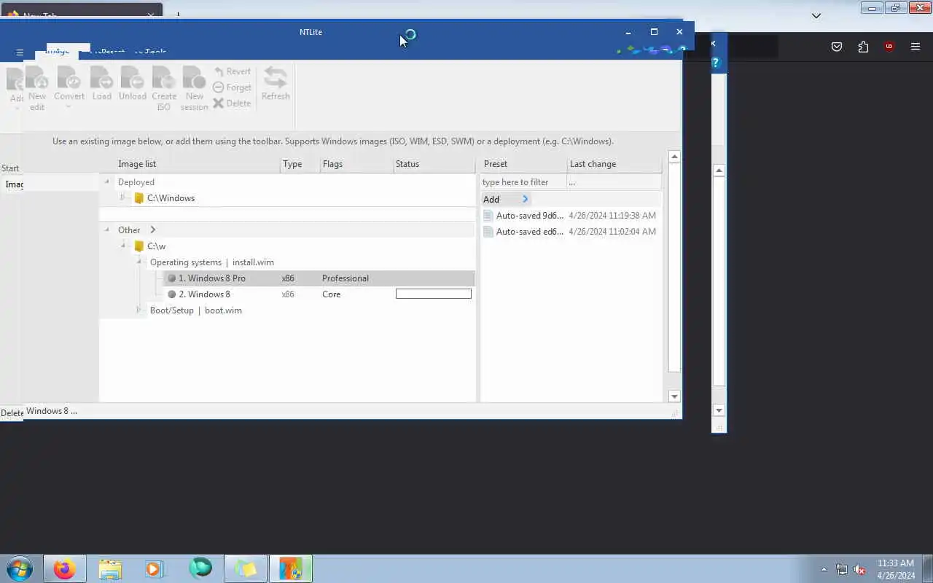Select the Windows 8 Pro status circle
Viewport: 933px width, 583px height.
(x=172, y=278)
